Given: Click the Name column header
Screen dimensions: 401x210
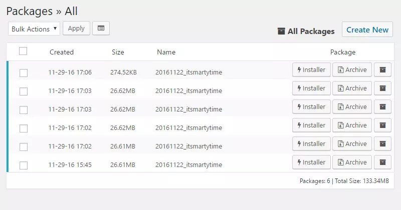Looking at the screenshot, I should (x=166, y=52).
